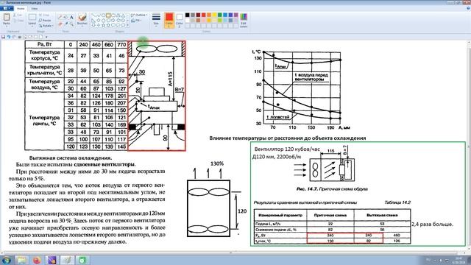The height and width of the screenshot is (265, 471).
Task: Pick the purple palette swatch
Action: [x=236, y=15]
